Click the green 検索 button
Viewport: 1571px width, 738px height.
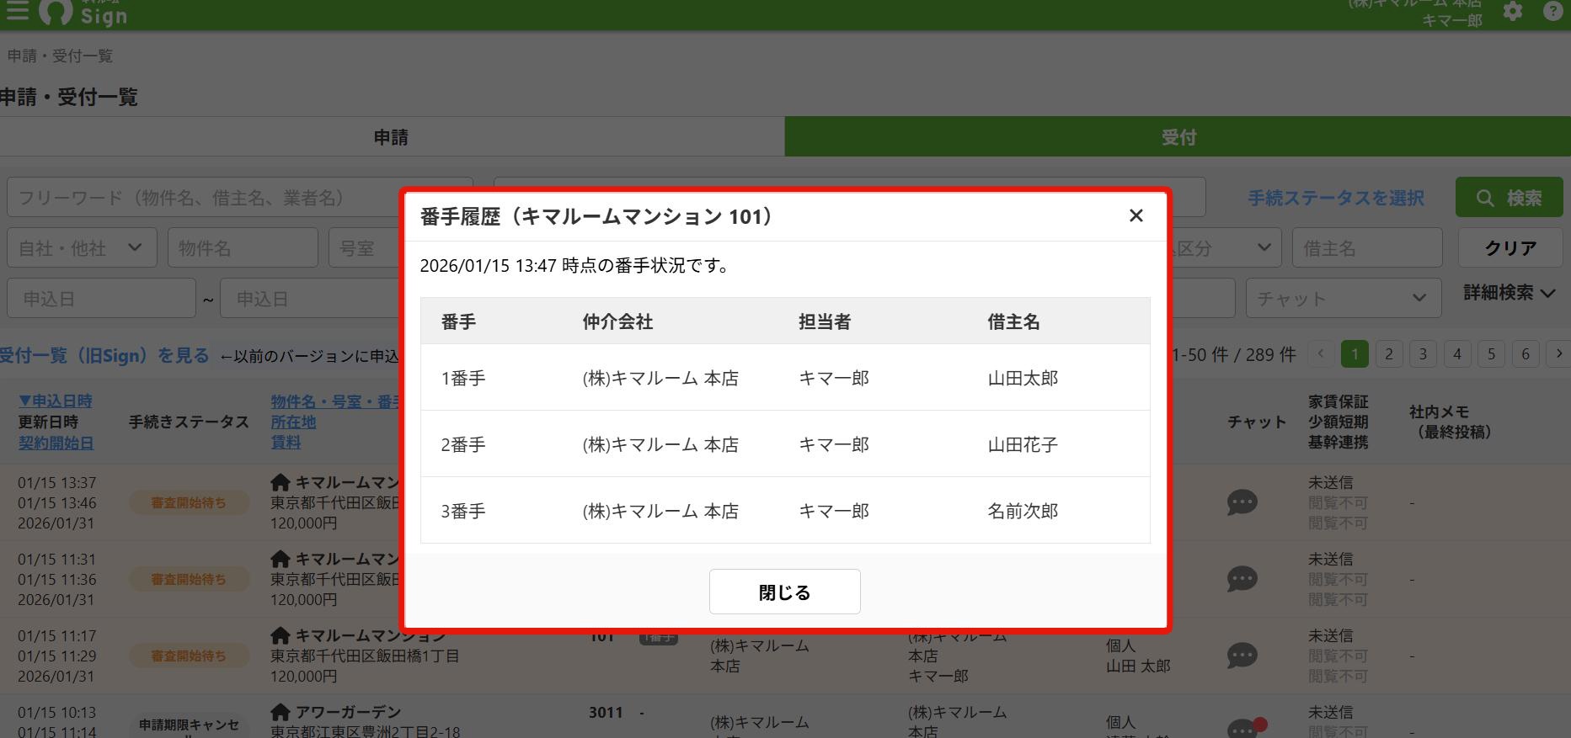click(x=1509, y=198)
